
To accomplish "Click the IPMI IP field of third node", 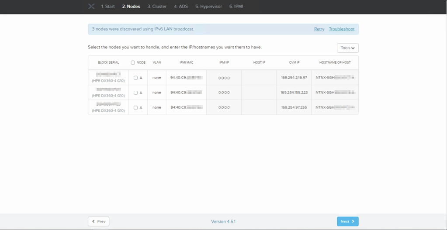I will 224,108.
